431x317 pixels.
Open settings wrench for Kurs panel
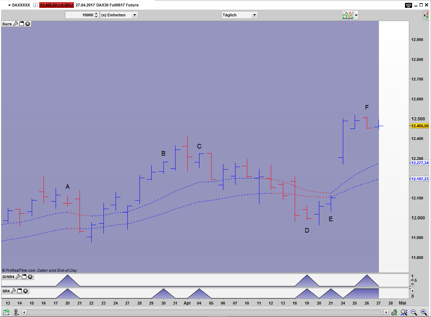pyautogui.click(x=15, y=24)
